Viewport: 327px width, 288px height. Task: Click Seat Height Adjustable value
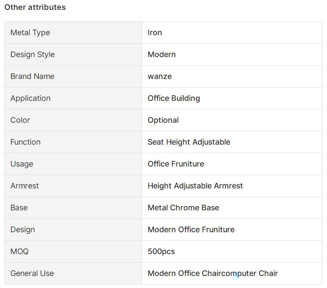point(189,142)
